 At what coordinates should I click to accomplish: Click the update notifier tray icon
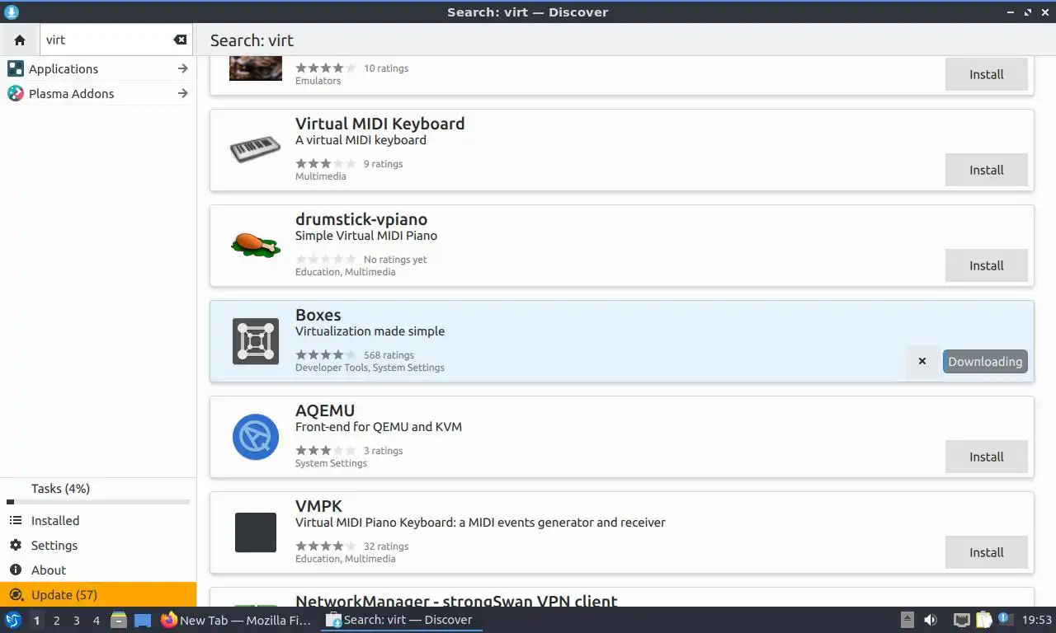click(x=1005, y=619)
